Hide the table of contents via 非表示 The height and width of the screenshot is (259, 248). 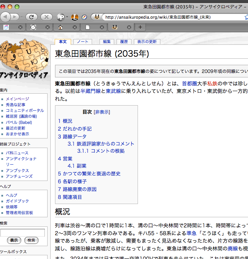pos(102,112)
